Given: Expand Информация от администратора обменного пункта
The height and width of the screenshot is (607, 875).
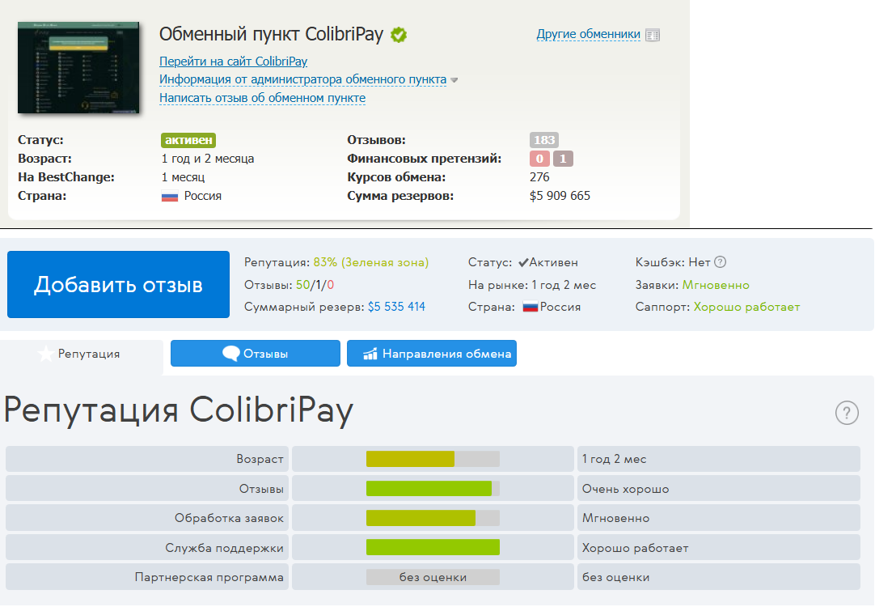Looking at the screenshot, I should click(x=302, y=79).
